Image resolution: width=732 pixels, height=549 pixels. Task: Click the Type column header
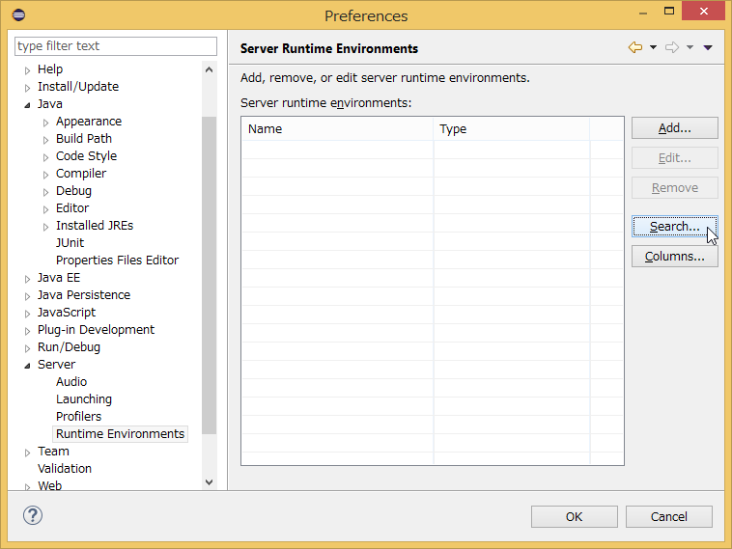coord(512,128)
